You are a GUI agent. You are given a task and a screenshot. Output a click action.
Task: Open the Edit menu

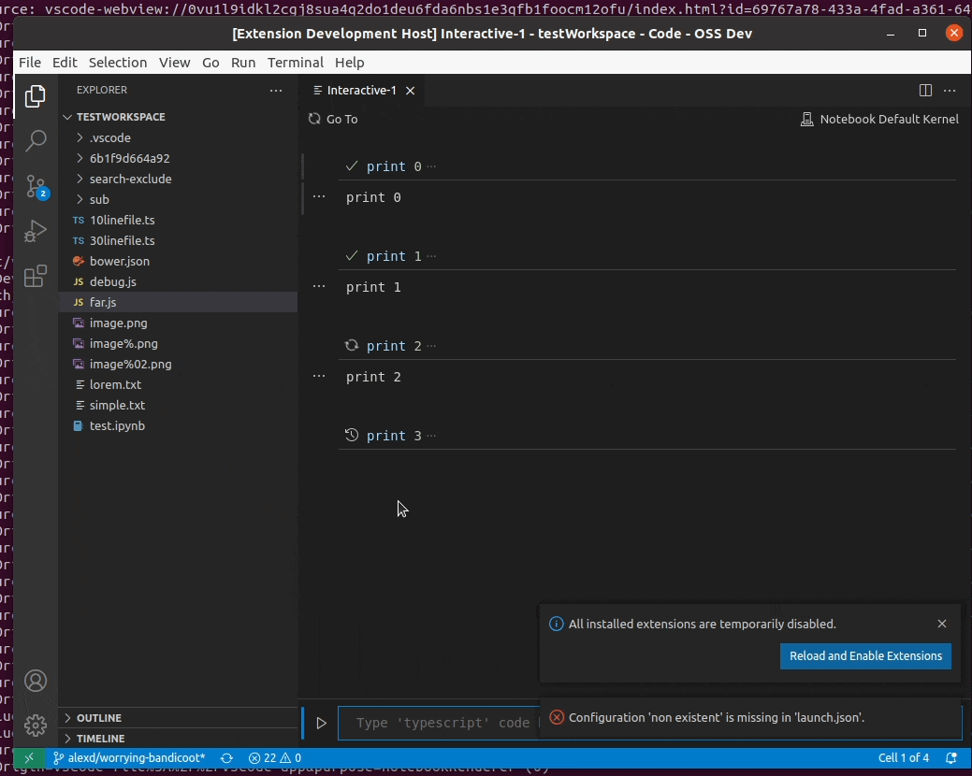pos(65,63)
